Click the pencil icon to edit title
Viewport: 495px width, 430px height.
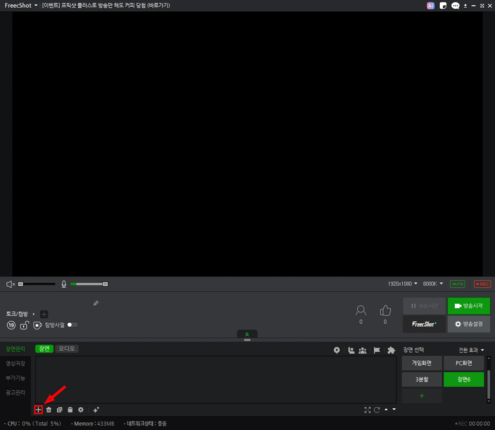coord(96,303)
